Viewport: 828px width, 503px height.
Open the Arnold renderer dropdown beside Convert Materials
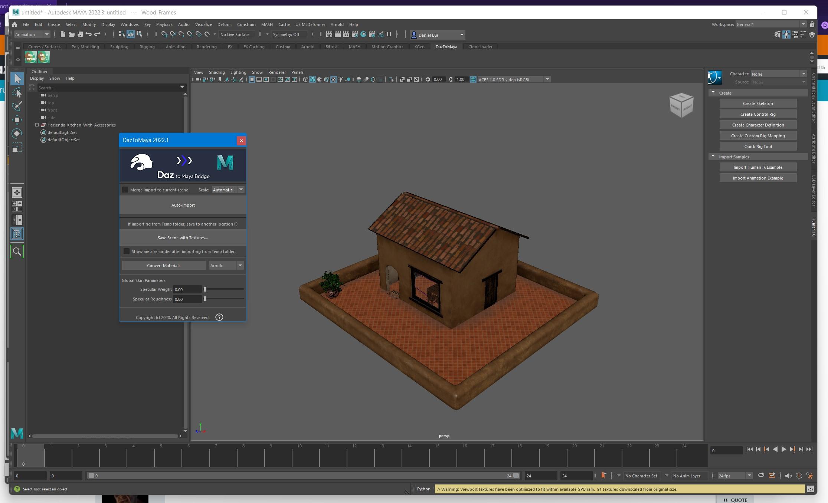[x=240, y=265]
